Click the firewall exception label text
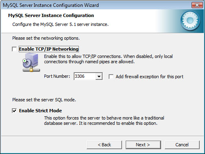The image size is (205, 154). (150, 77)
